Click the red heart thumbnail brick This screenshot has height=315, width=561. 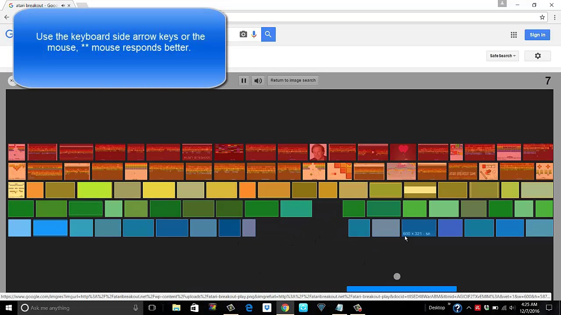coord(403,152)
